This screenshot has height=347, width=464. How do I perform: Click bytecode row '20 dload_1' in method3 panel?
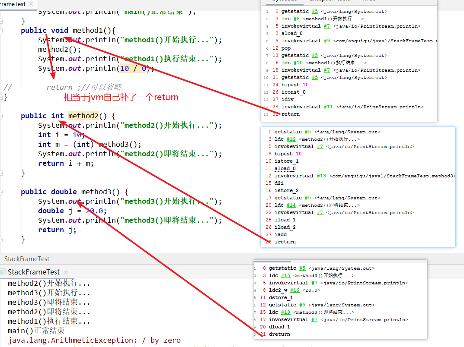[275, 327]
